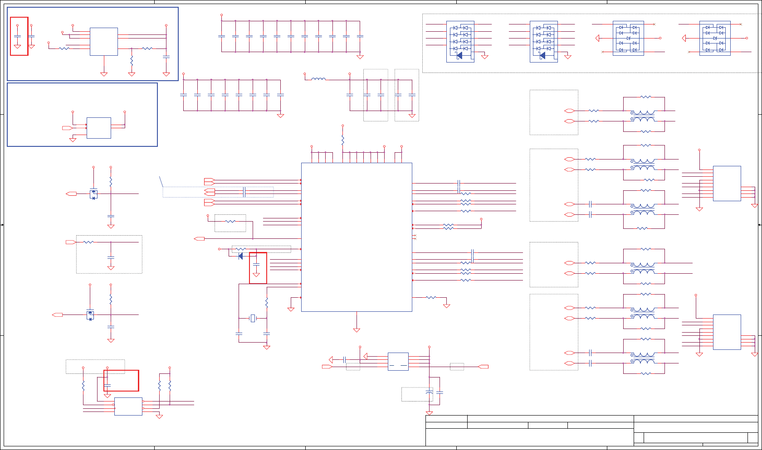The image size is (762, 450).
Task: Select the second diode array at top
Action: point(544,41)
